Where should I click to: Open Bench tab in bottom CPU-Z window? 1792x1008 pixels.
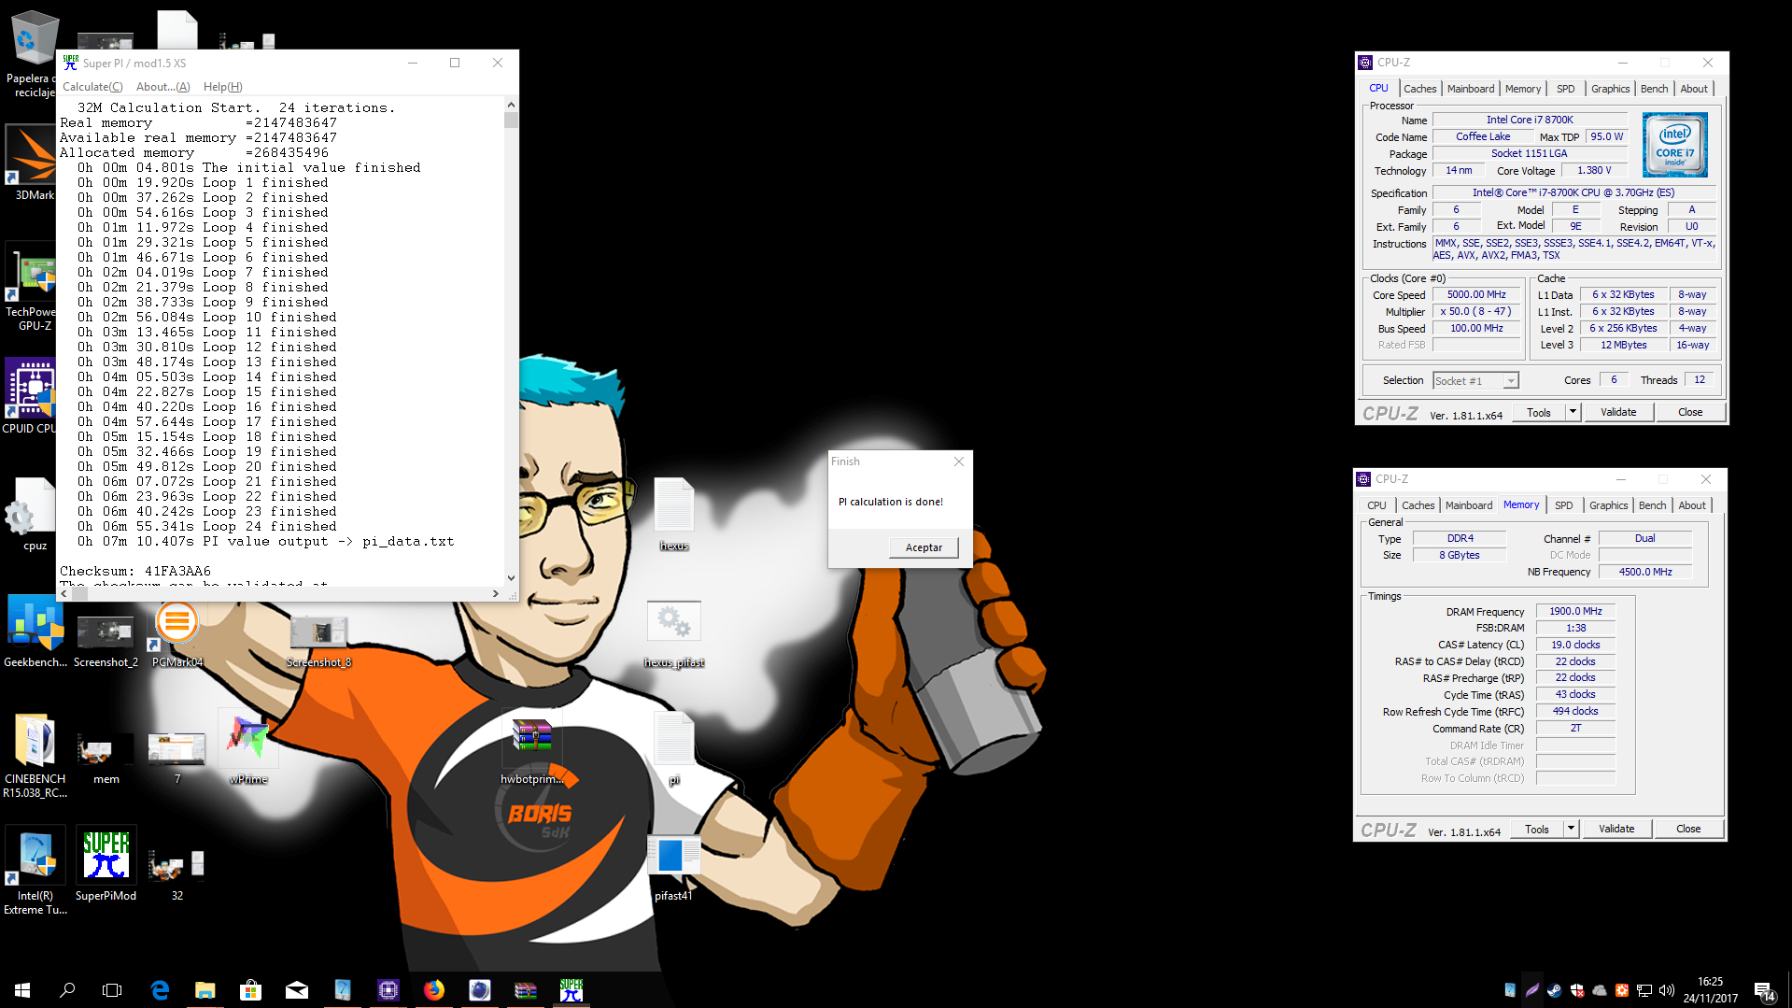pyautogui.click(x=1652, y=505)
